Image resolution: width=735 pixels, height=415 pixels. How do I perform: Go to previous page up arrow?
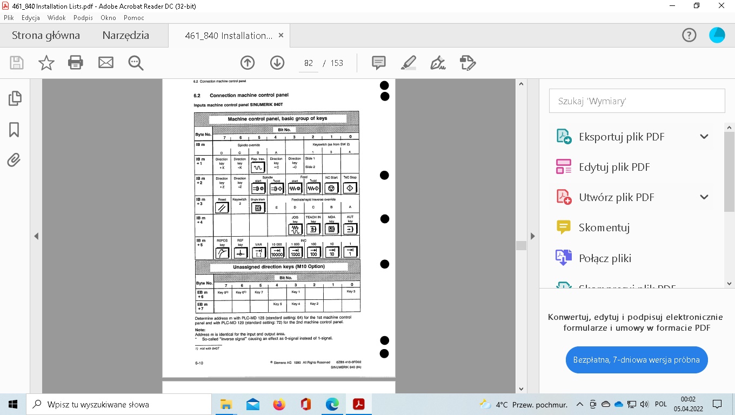point(248,63)
